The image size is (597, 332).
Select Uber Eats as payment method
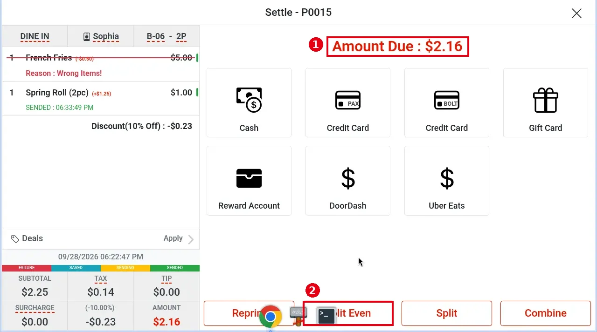tap(447, 181)
